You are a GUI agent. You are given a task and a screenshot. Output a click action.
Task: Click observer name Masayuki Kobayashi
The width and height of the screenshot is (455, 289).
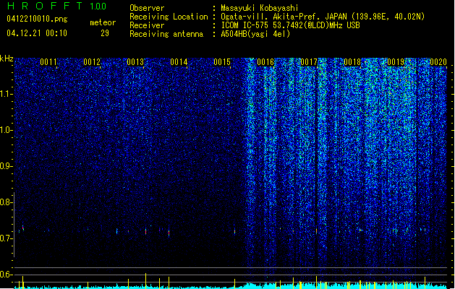tap(259, 8)
